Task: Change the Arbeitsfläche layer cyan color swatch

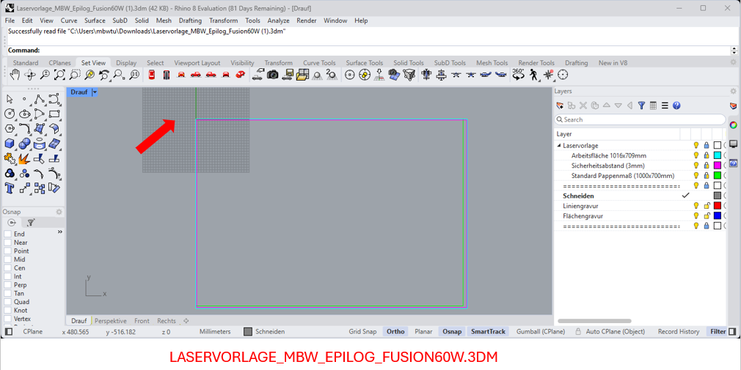Action: coord(718,155)
